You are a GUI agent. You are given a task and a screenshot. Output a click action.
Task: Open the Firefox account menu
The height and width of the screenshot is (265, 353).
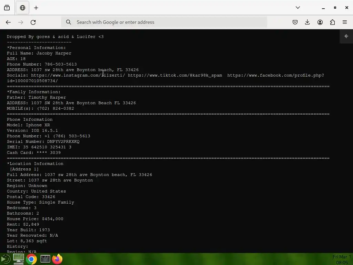pos(320,22)
